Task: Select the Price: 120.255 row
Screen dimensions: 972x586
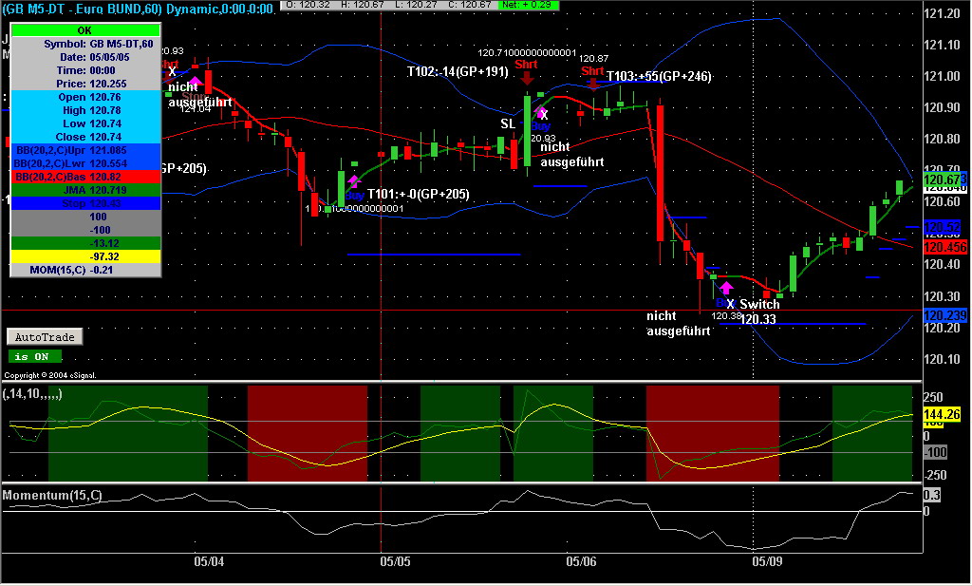Action: pyautogui.click(x=85, y=84)
